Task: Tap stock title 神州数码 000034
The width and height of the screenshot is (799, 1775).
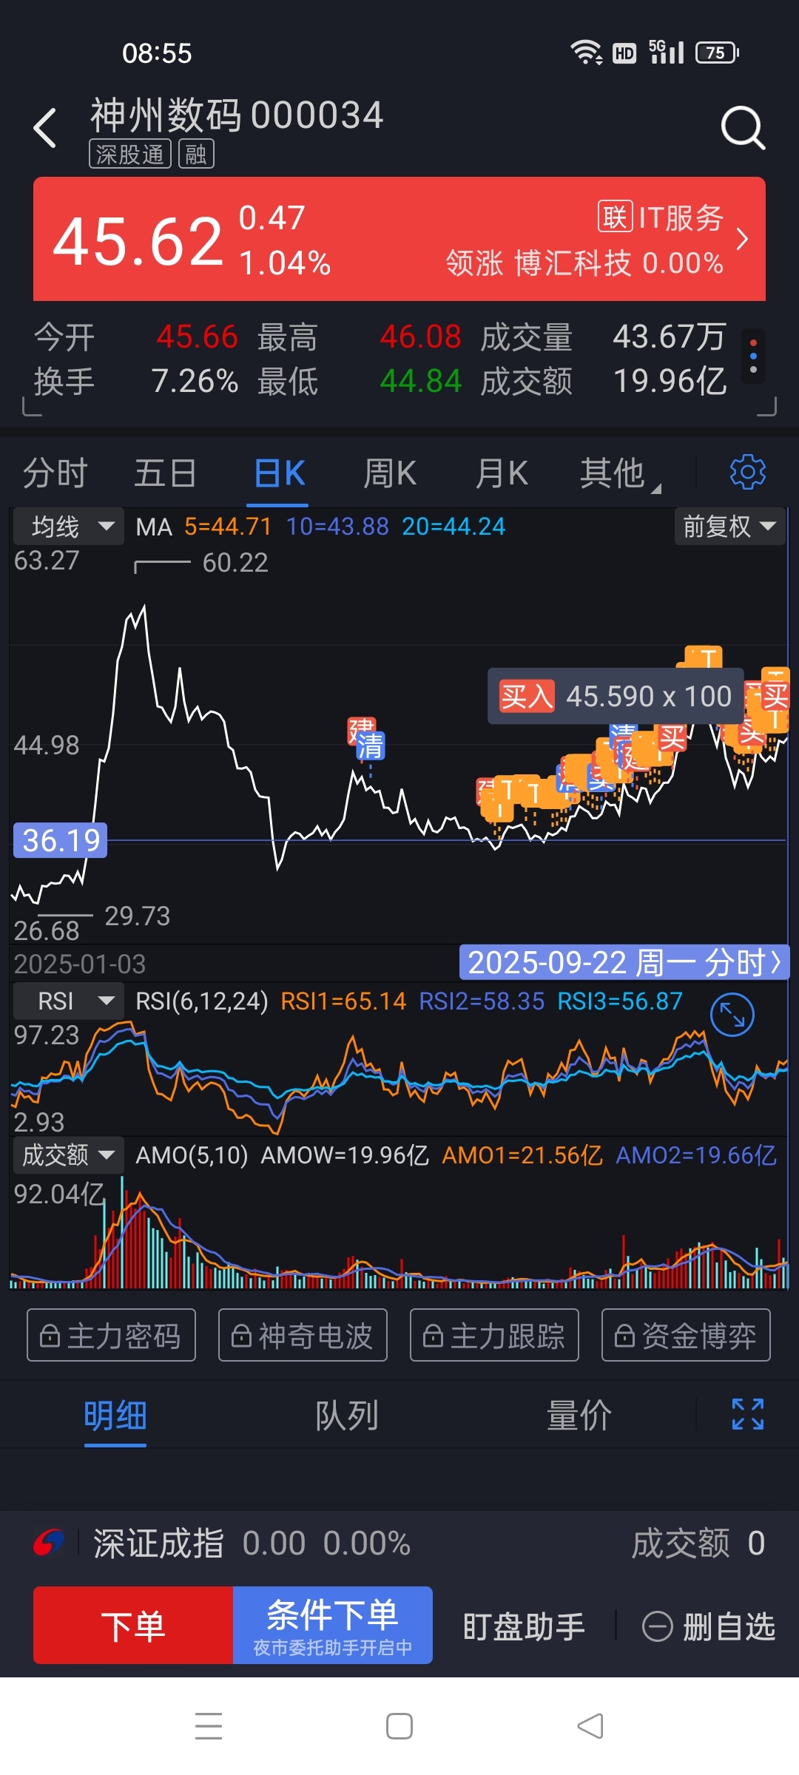Action: pos(237,115)
